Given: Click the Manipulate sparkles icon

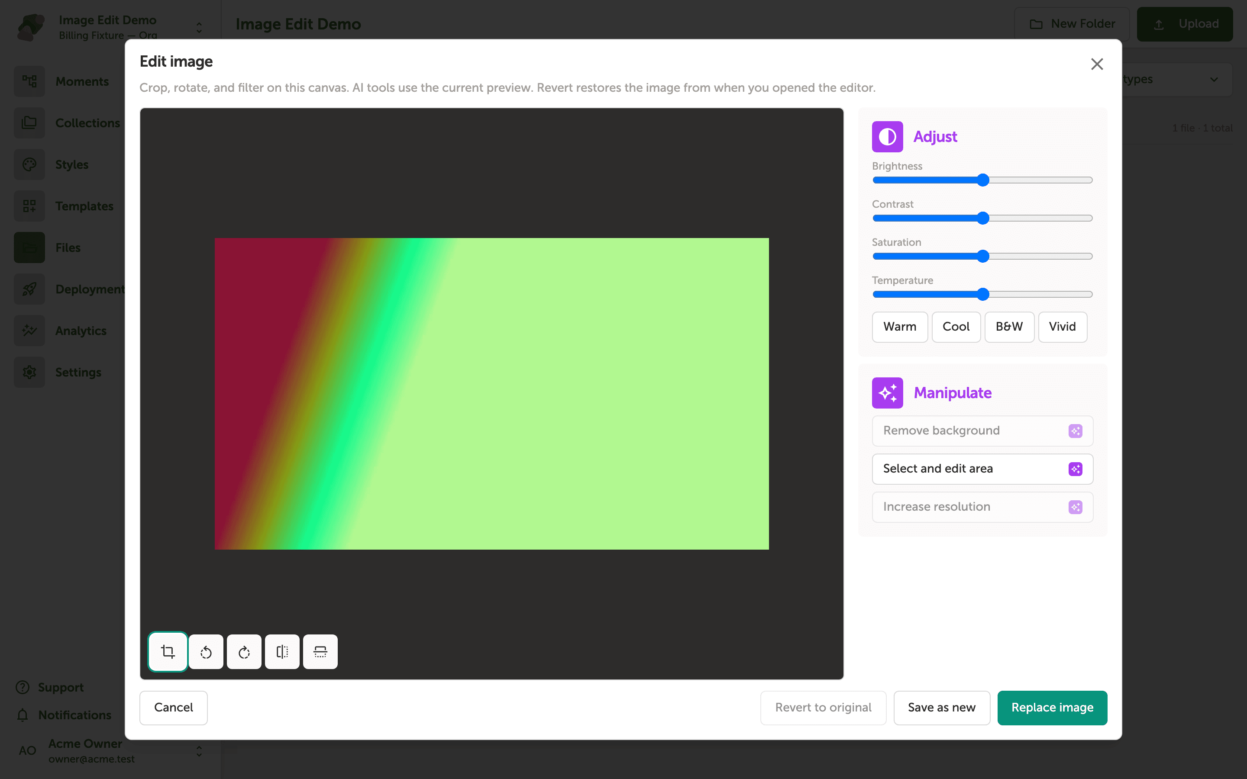Looking at the screenshot, I should pyautogui.click(x=887, y=393).
